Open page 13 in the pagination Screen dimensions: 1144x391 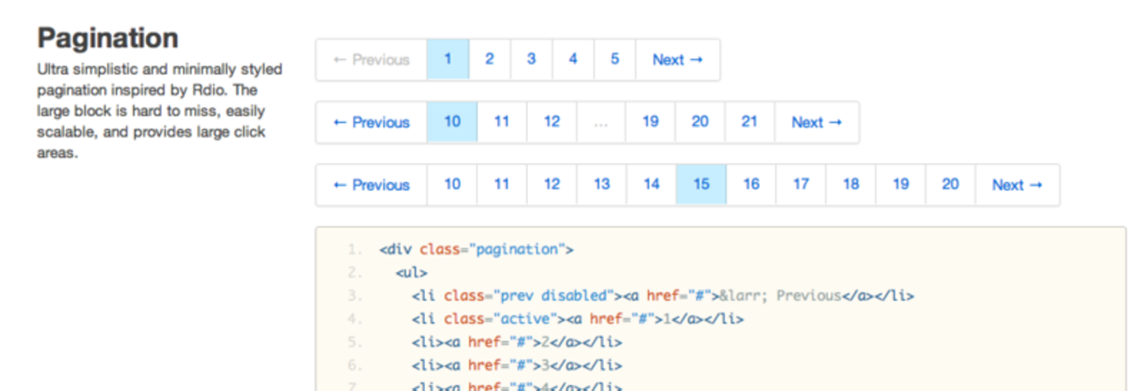coord(601,185)
